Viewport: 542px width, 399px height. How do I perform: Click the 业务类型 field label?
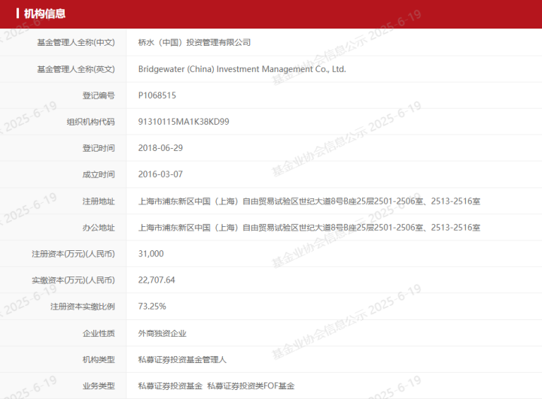tap(99, 386)
